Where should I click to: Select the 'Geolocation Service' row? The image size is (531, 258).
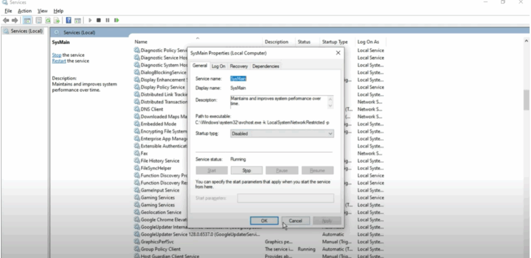(x=161, y=212)
